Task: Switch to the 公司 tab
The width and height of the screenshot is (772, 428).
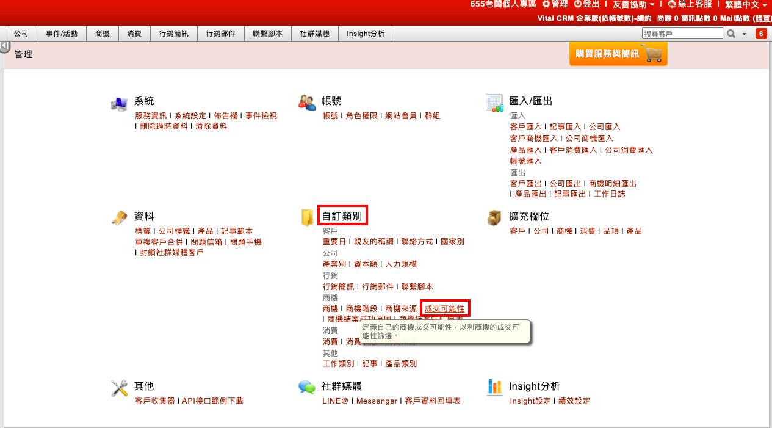Action: [x=21, y=34]
